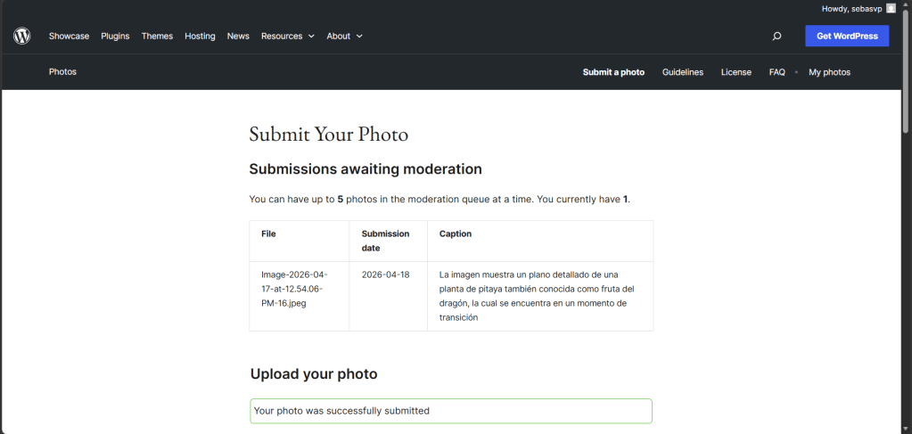Screen dimensions: 912x434
Task: Go to the Plugins page
Action: click(x=115, y=37)
